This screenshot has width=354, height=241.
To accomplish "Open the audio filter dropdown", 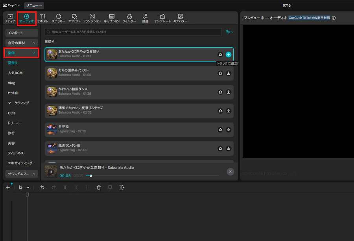I will pyautogui.click(x=230, y=32).
